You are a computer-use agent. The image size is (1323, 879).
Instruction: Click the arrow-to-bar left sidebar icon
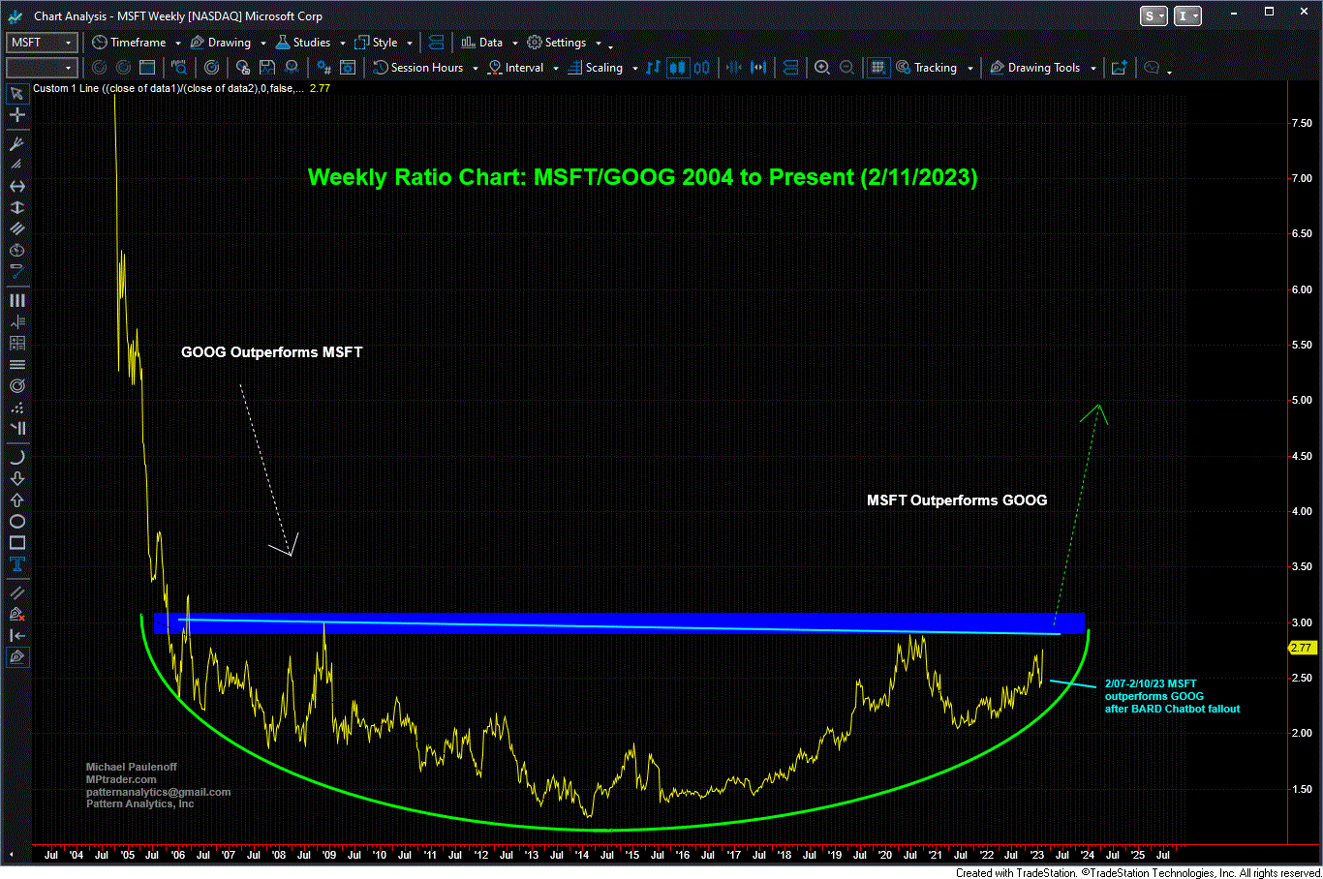point(16,635)
